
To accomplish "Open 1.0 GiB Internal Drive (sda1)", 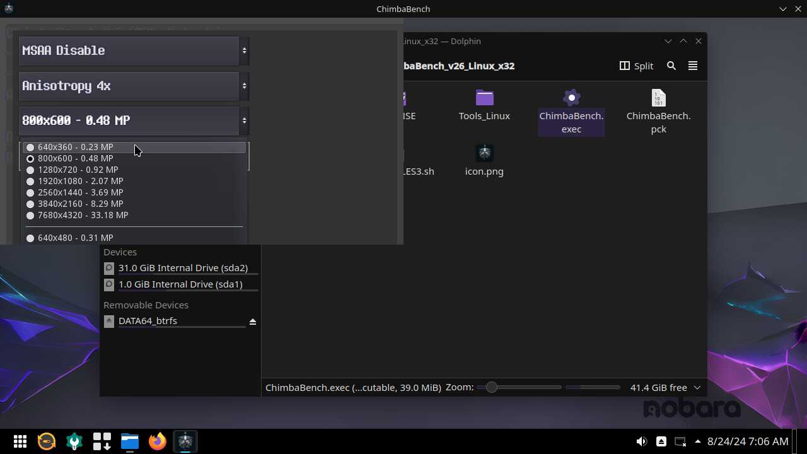I will (180, 284).
